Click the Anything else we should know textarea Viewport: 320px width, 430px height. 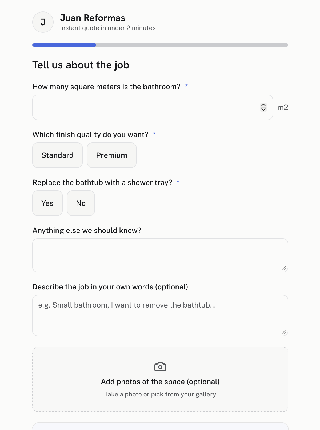click(160, 255)
